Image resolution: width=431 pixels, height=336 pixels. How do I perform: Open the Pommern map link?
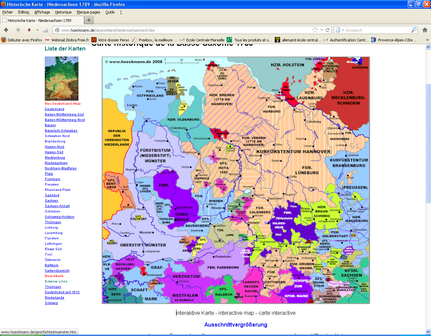[53, 179]
